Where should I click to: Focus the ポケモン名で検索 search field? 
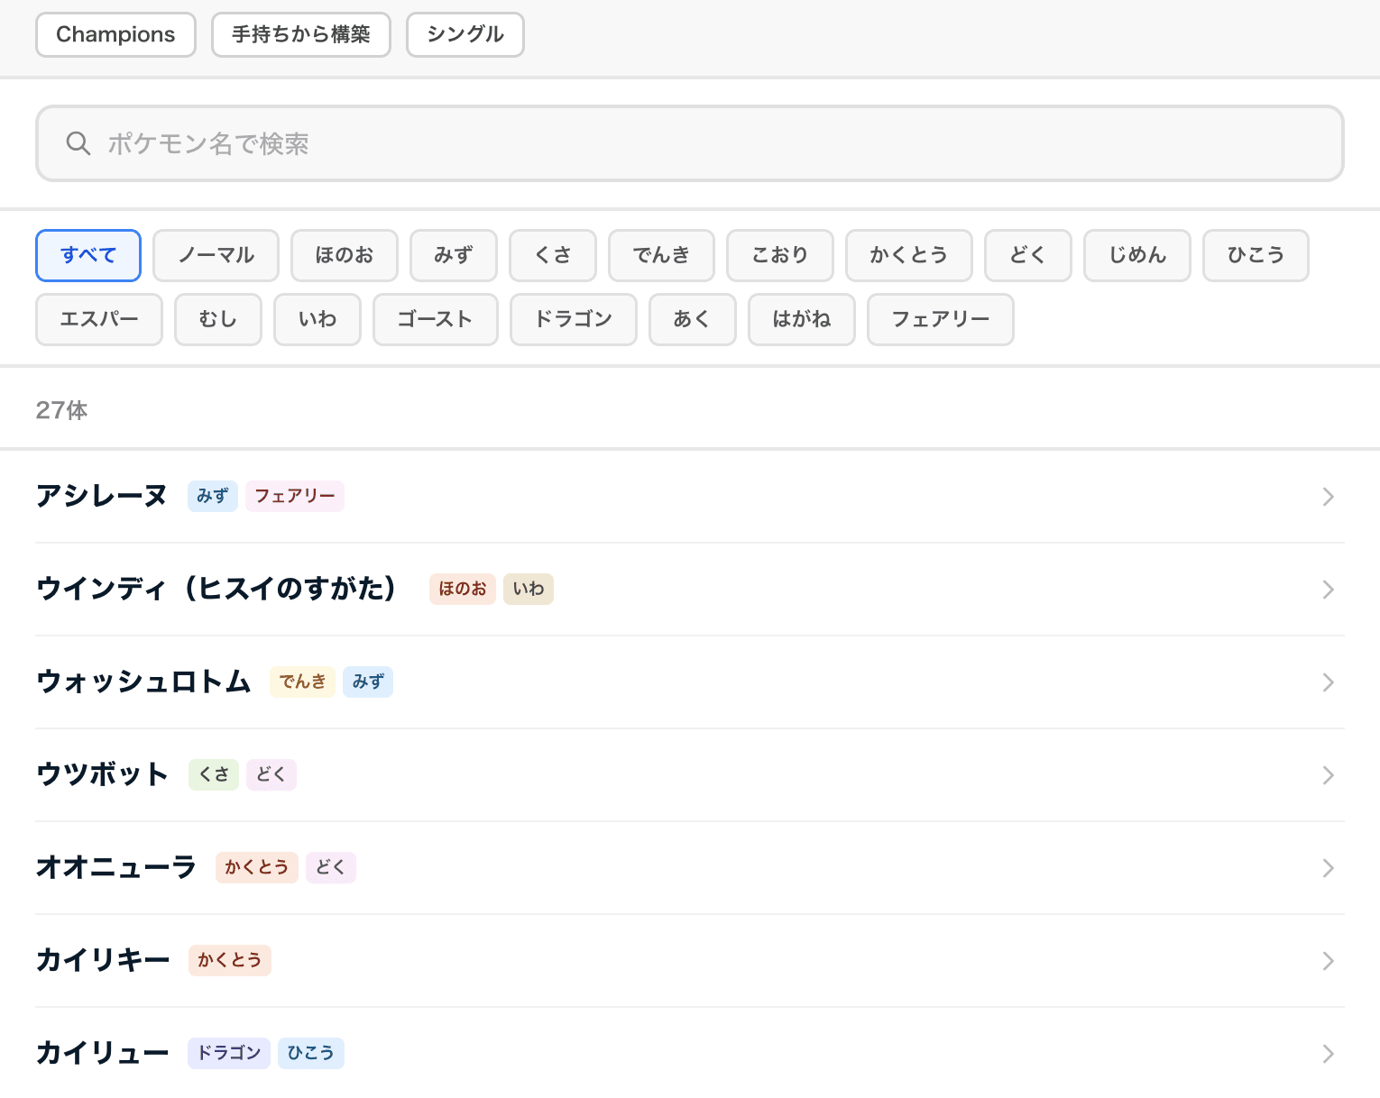tap(690, 143)
